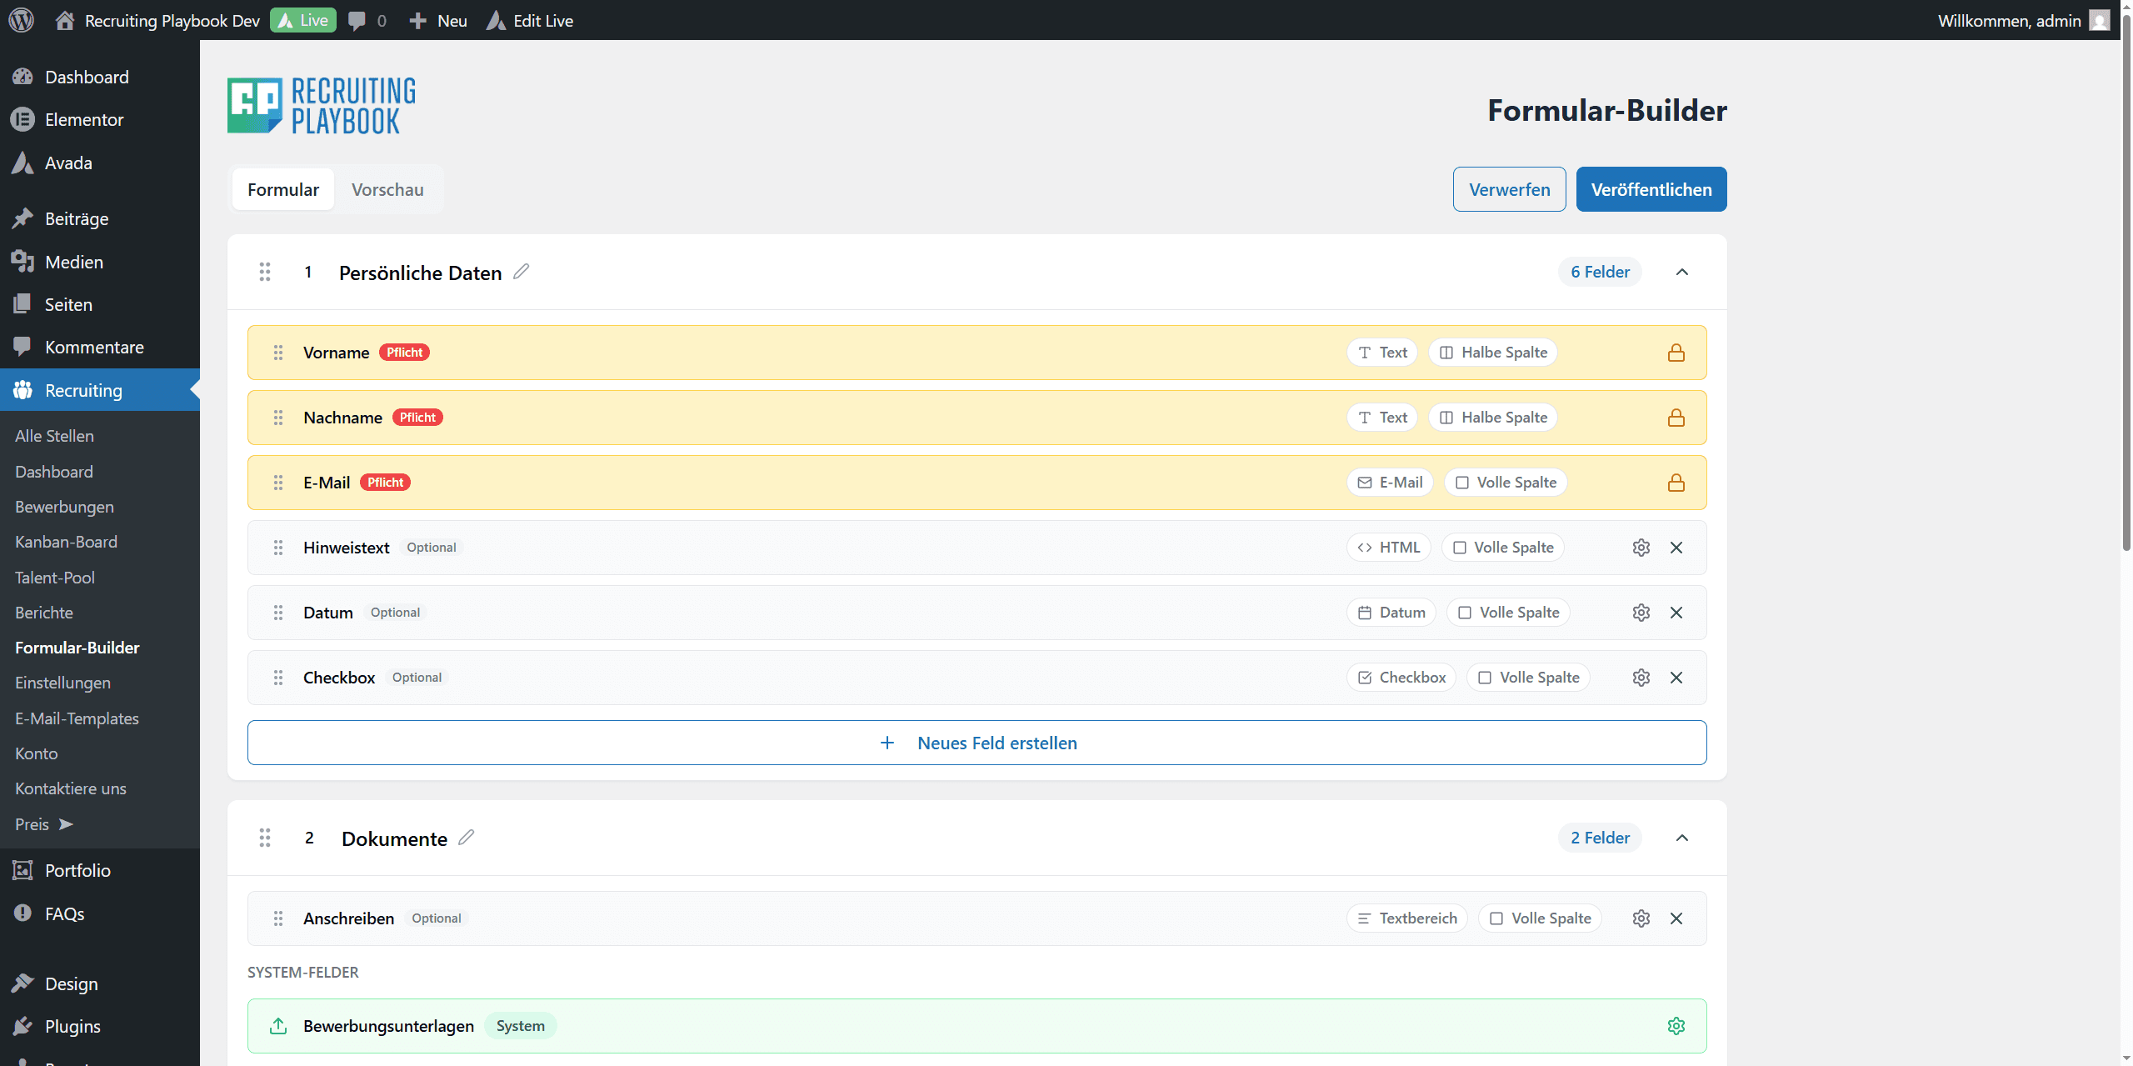This screenshot has height=1066, width=2133.
Task: Click lock icon on Vorname row
Action: (1676, 353)
